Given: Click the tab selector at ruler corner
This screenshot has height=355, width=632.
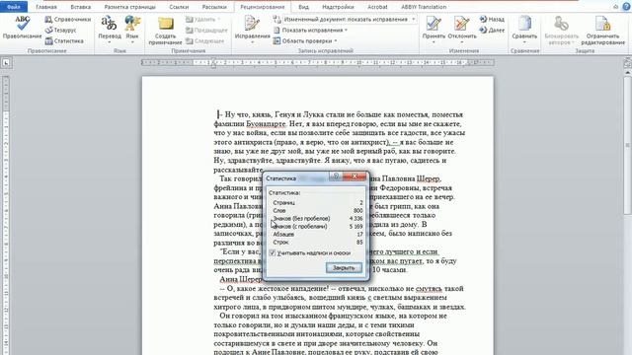Looking at the screenshot, I should (x=6, y=63).
